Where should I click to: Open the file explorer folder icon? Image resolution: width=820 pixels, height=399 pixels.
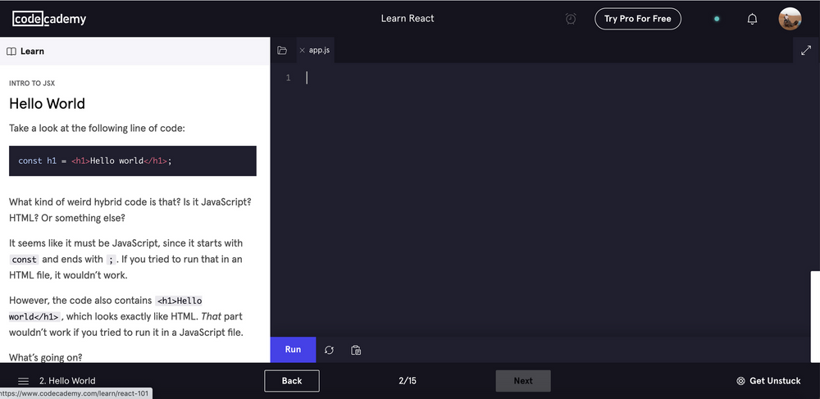pos(282,51)
